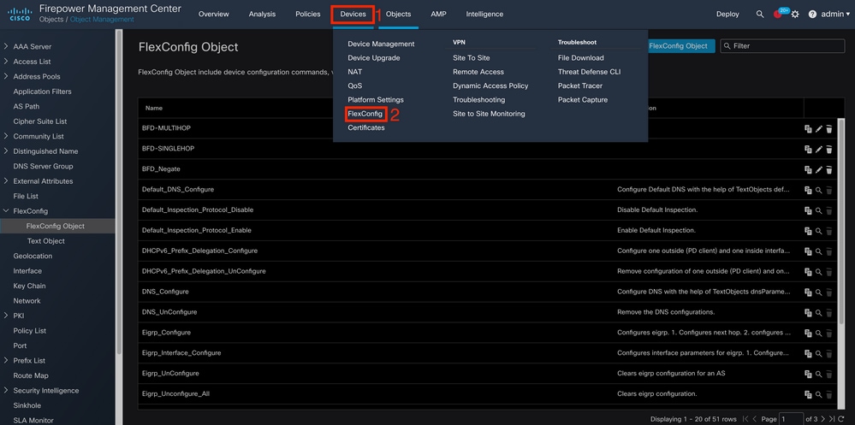Copy the DNS_UnConfigure object
The image size is (855, 425).
[x=808, y=312]
